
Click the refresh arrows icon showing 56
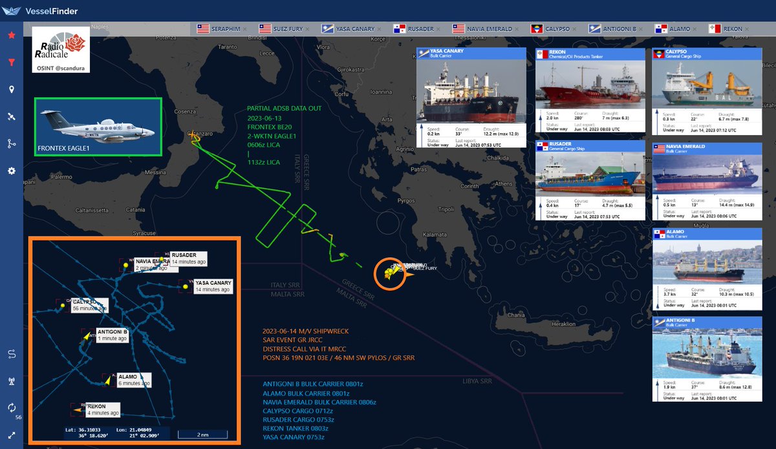12,408
